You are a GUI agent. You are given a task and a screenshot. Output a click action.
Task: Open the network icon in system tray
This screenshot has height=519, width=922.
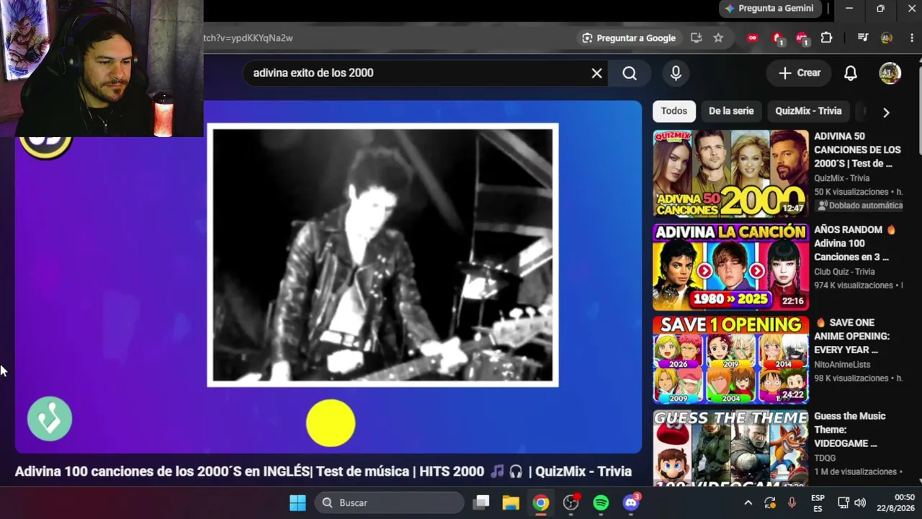tap(843, 502)
